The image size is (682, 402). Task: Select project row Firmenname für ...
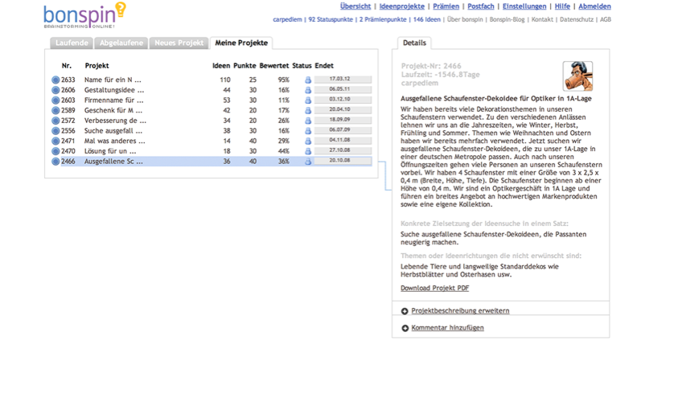(x=114, y=100)
